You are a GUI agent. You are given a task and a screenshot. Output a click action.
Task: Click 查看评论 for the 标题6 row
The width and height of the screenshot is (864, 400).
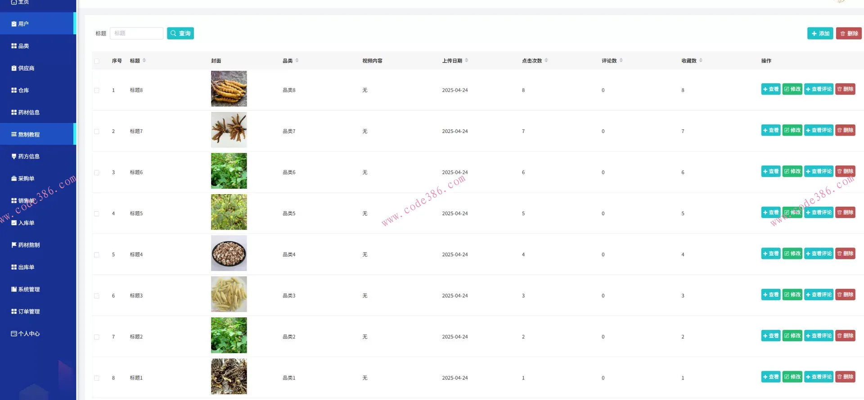(819, 171)
